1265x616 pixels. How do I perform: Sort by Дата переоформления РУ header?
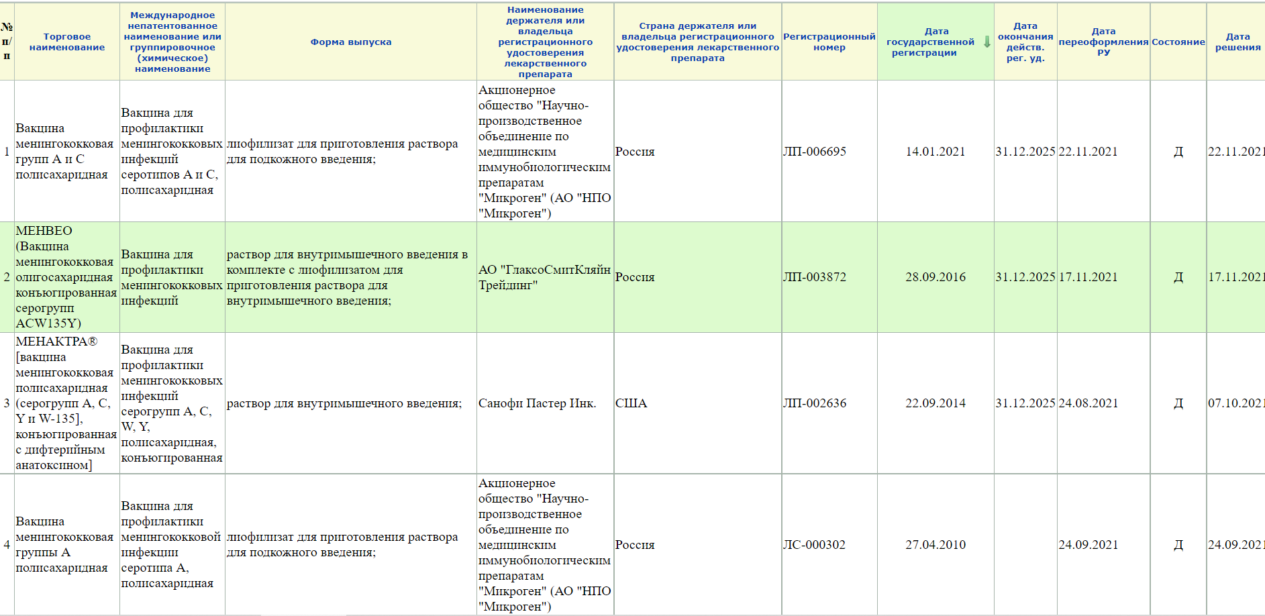click(1104, 42)
